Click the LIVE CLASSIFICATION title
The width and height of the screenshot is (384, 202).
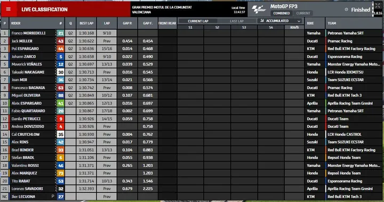tap(44, 10)
